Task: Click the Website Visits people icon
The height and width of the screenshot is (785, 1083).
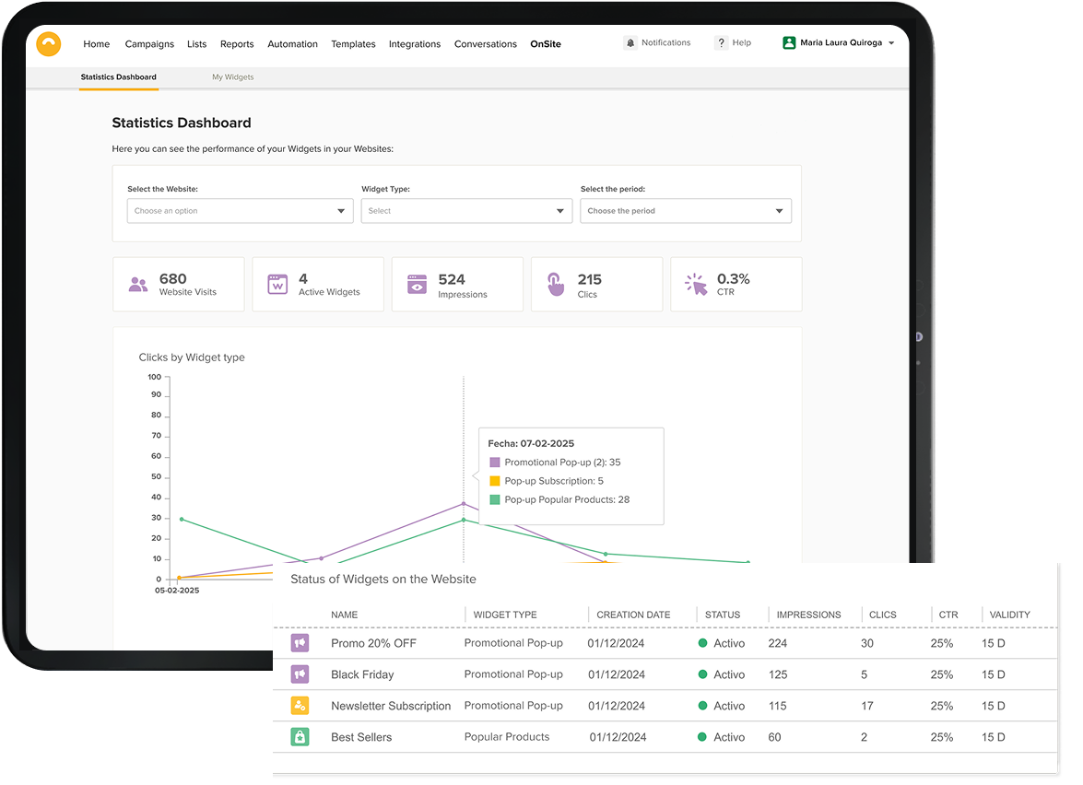Action: (x=138, y=285)
